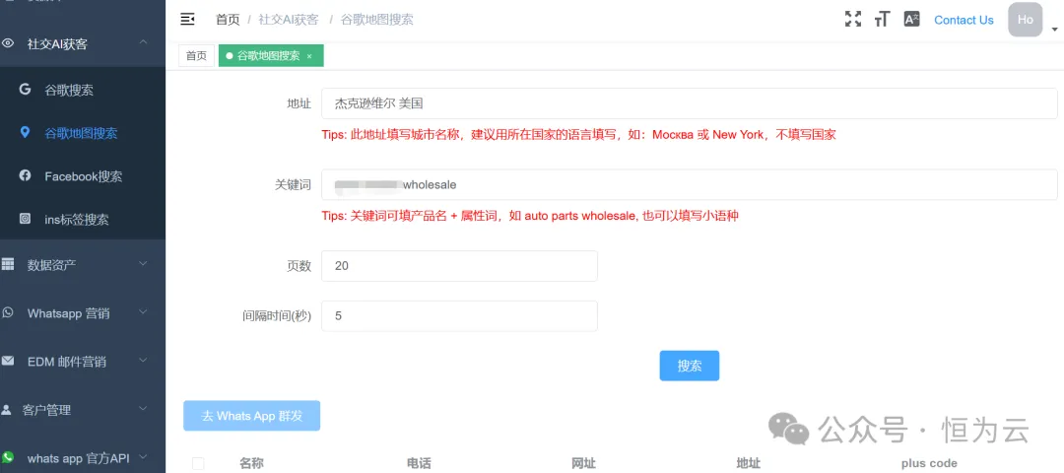1064x473 pixels.
Task: Expand the 客户管理 menu chevron
Action: click(x=143, y=409)
